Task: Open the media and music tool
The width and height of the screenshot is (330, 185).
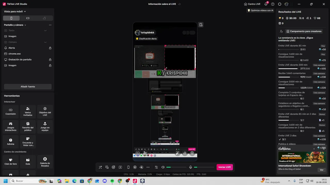Action: click(107, 167)
